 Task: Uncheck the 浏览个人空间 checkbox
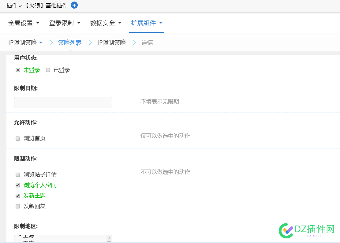coord(18,185)
